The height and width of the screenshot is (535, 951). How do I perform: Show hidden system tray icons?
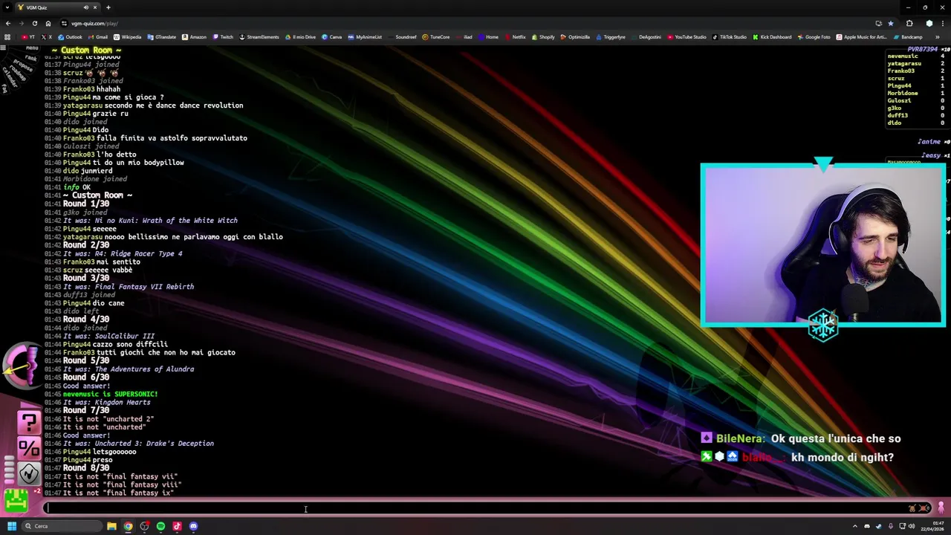[855, 526]
